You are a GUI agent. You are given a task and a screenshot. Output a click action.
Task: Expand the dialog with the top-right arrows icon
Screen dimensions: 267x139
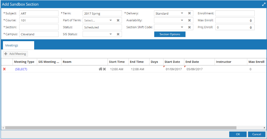click(264, 4)
